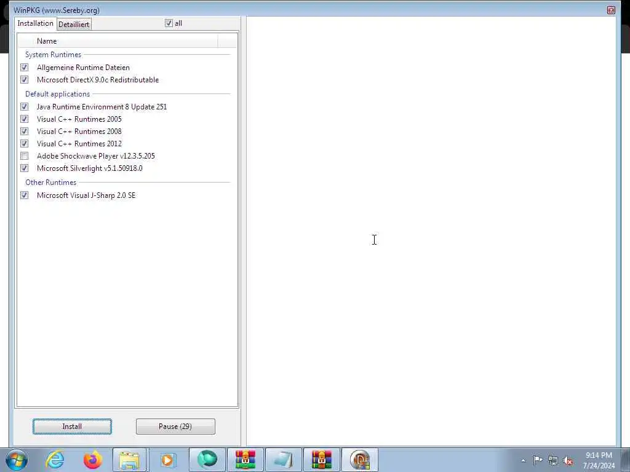Uncheck Microsoft Silverlight v5.1.50918.0 checkbox
This screenshot has width=630, height=472.
(25, 168)
